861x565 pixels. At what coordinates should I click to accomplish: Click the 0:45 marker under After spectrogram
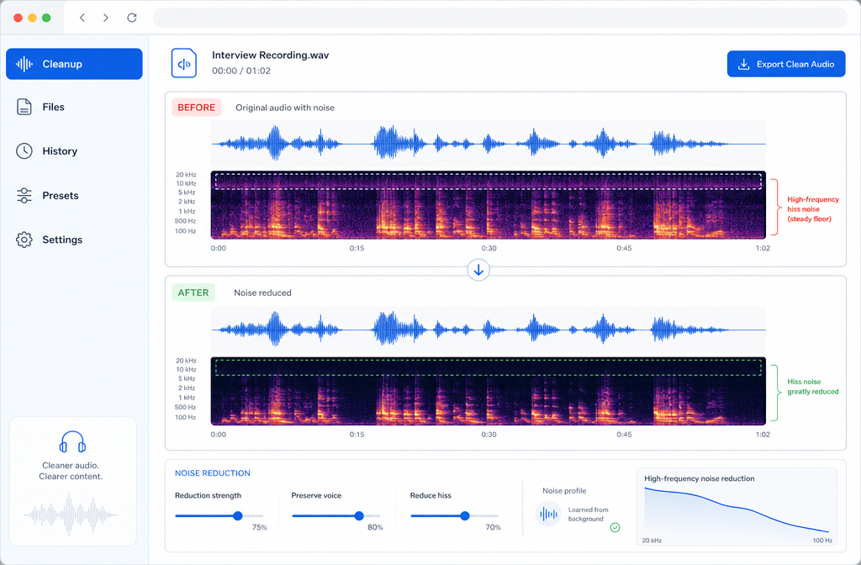(624, 435)
